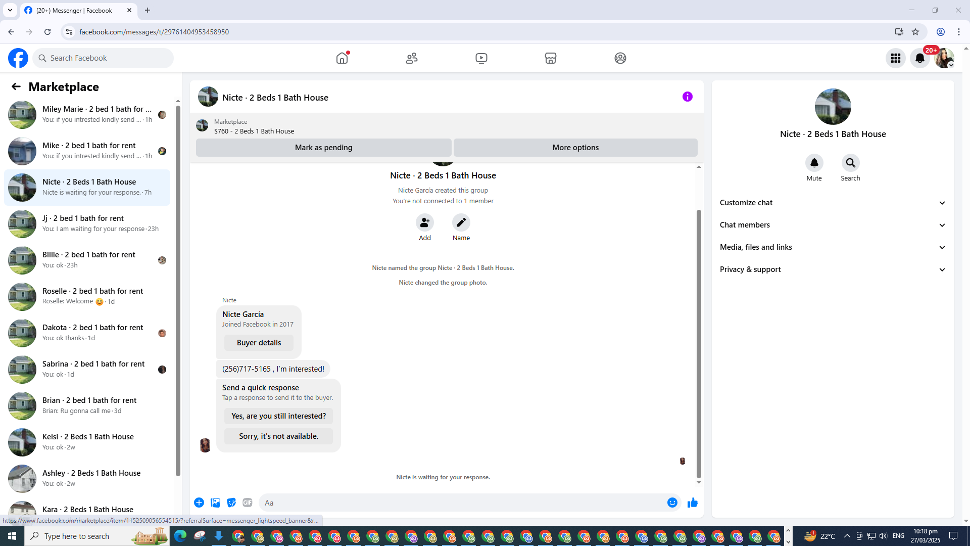Click the chat messages vertical scrollbar
Viewport: 970px width, 546px height.
coord(699,344)
